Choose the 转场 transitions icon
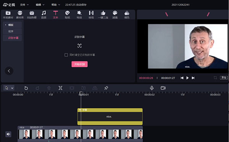 click(91, 15)
